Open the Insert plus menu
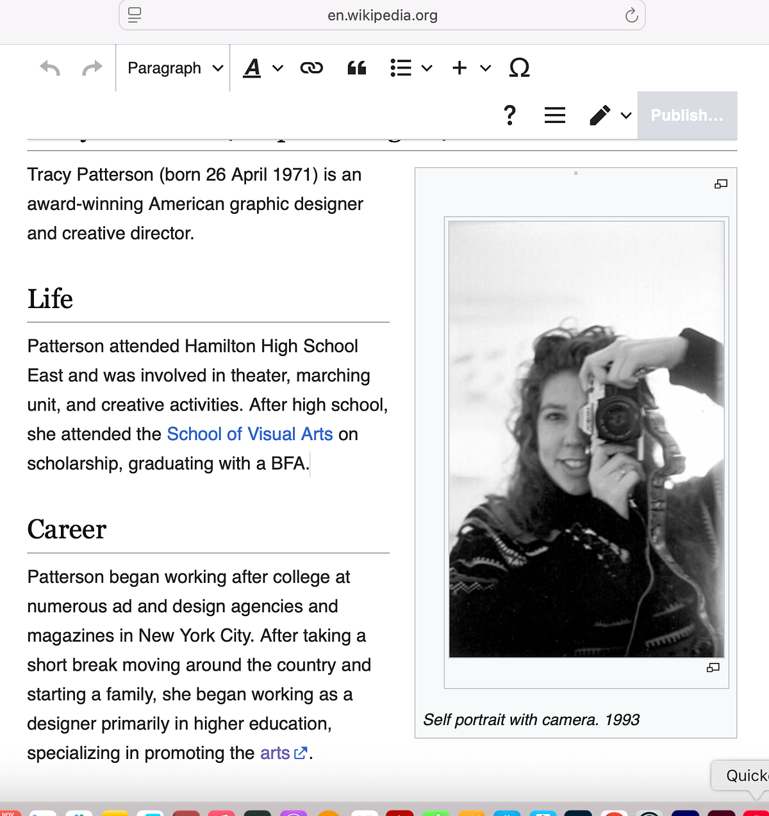The height and width of the screenshot is (816, 769). click(x=459, y=68)
